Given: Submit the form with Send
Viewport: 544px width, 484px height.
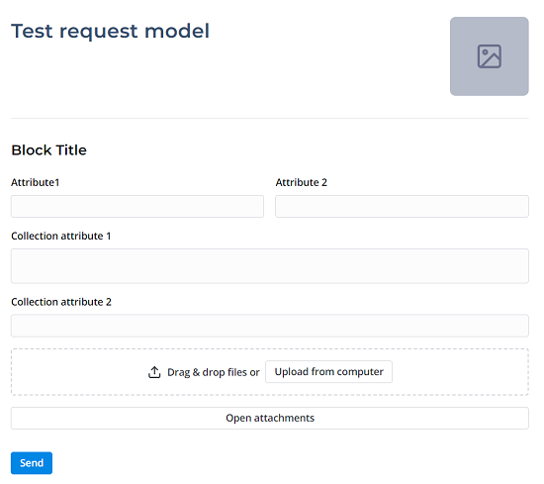Looking at the screenshot, I should tap(32, 463).
